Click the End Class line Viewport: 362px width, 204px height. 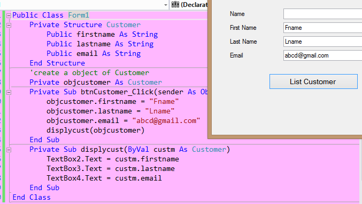click(x=32, y=197)
